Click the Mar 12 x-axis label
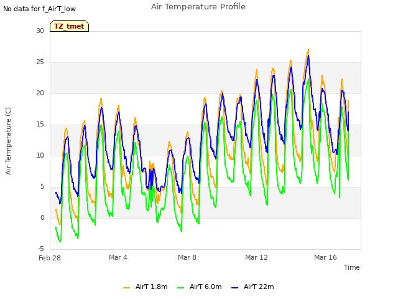The width and height of the screenshot is (398, 299). point(256,257)
